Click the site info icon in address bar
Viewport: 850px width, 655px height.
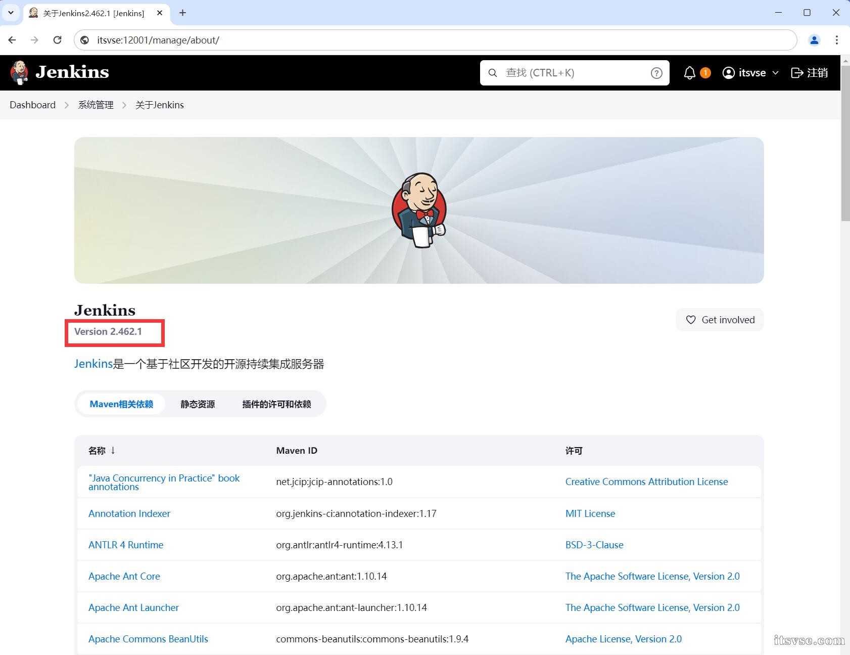click(85, 40)
